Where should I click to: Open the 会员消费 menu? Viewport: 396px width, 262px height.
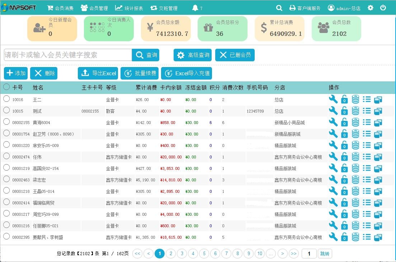click(x=60, y=8)
